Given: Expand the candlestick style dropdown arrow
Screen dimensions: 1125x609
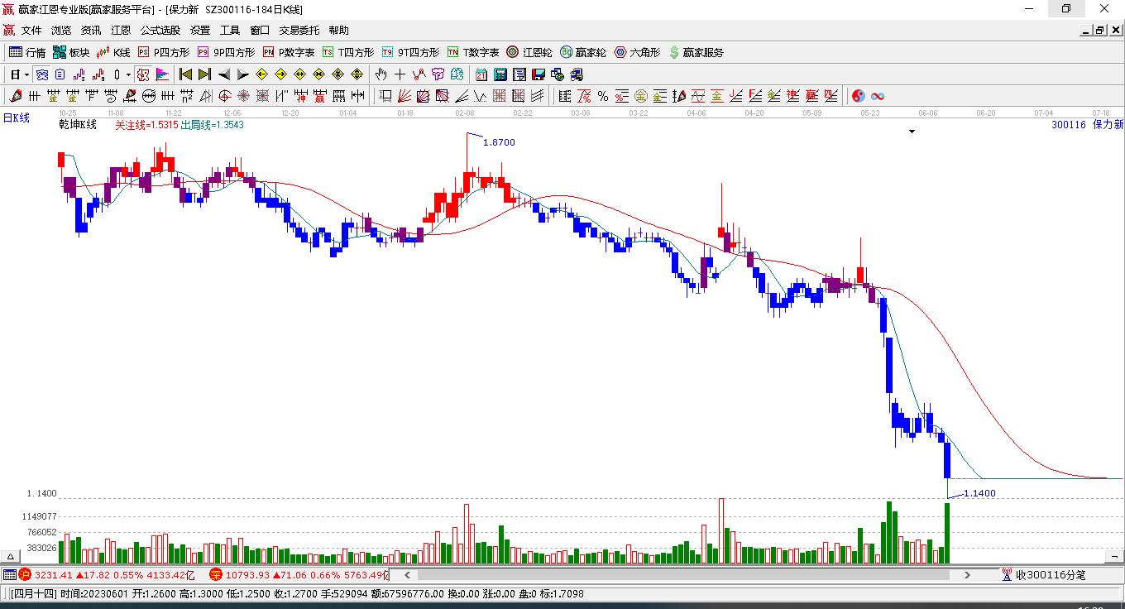Looking at the screenshot, I should [128, 74].
